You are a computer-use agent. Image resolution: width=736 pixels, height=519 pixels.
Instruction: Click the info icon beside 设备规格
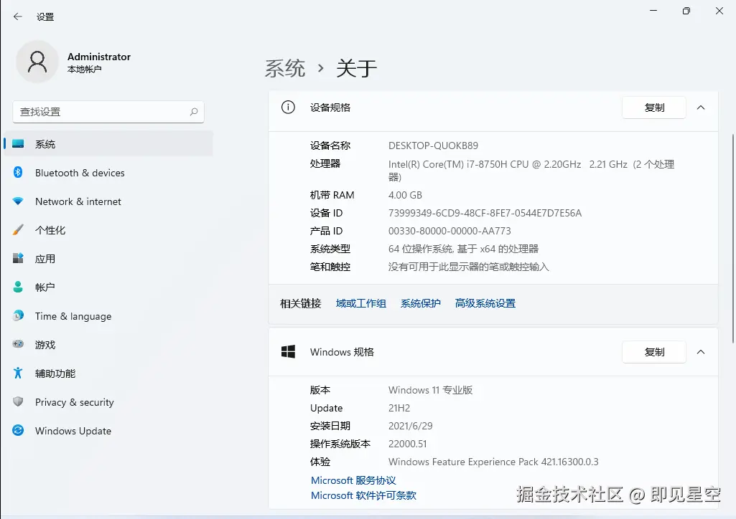[x=288, y=108]
